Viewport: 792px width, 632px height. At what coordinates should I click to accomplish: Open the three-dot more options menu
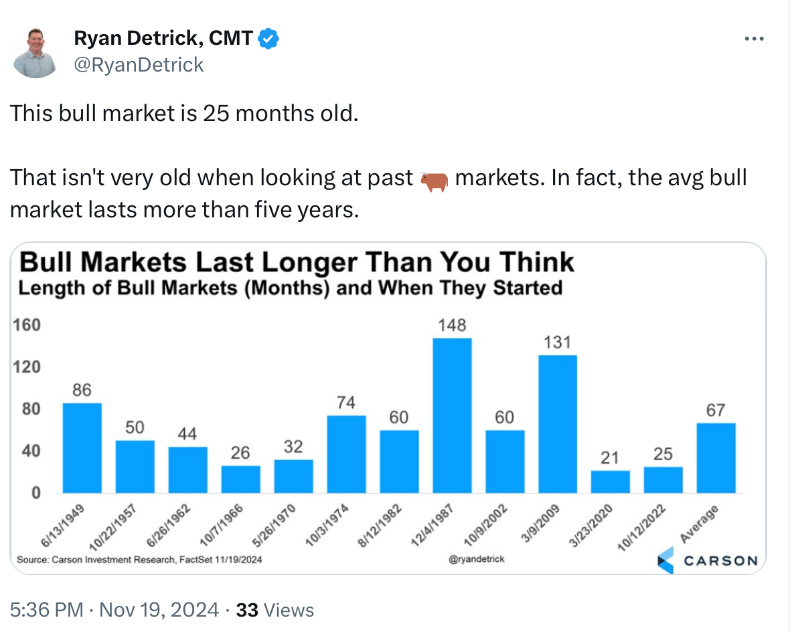coord(754,39)
